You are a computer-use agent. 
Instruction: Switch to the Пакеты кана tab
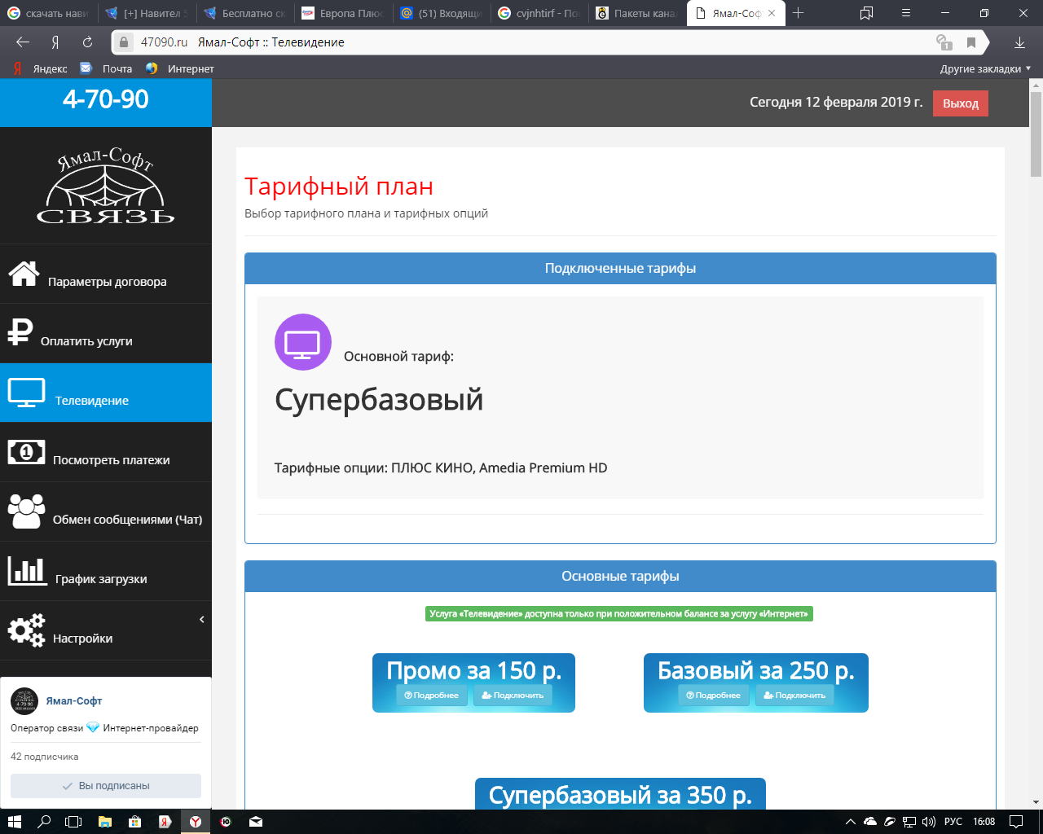click(x=637, y=13)
